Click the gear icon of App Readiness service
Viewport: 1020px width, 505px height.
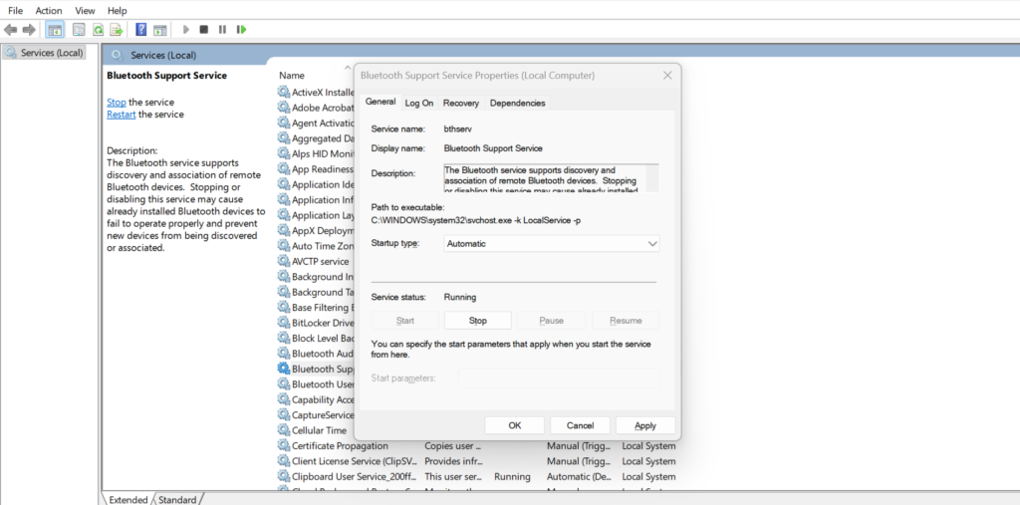[284, 168]
